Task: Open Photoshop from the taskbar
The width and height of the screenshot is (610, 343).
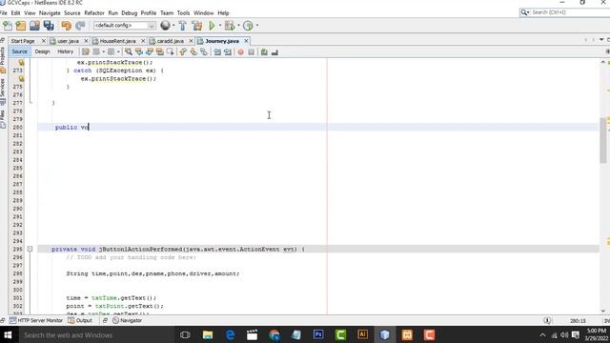Action: 318,334
